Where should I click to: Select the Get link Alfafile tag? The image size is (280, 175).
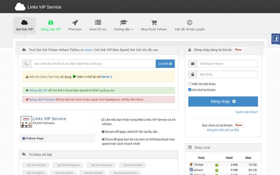point(93,173)
